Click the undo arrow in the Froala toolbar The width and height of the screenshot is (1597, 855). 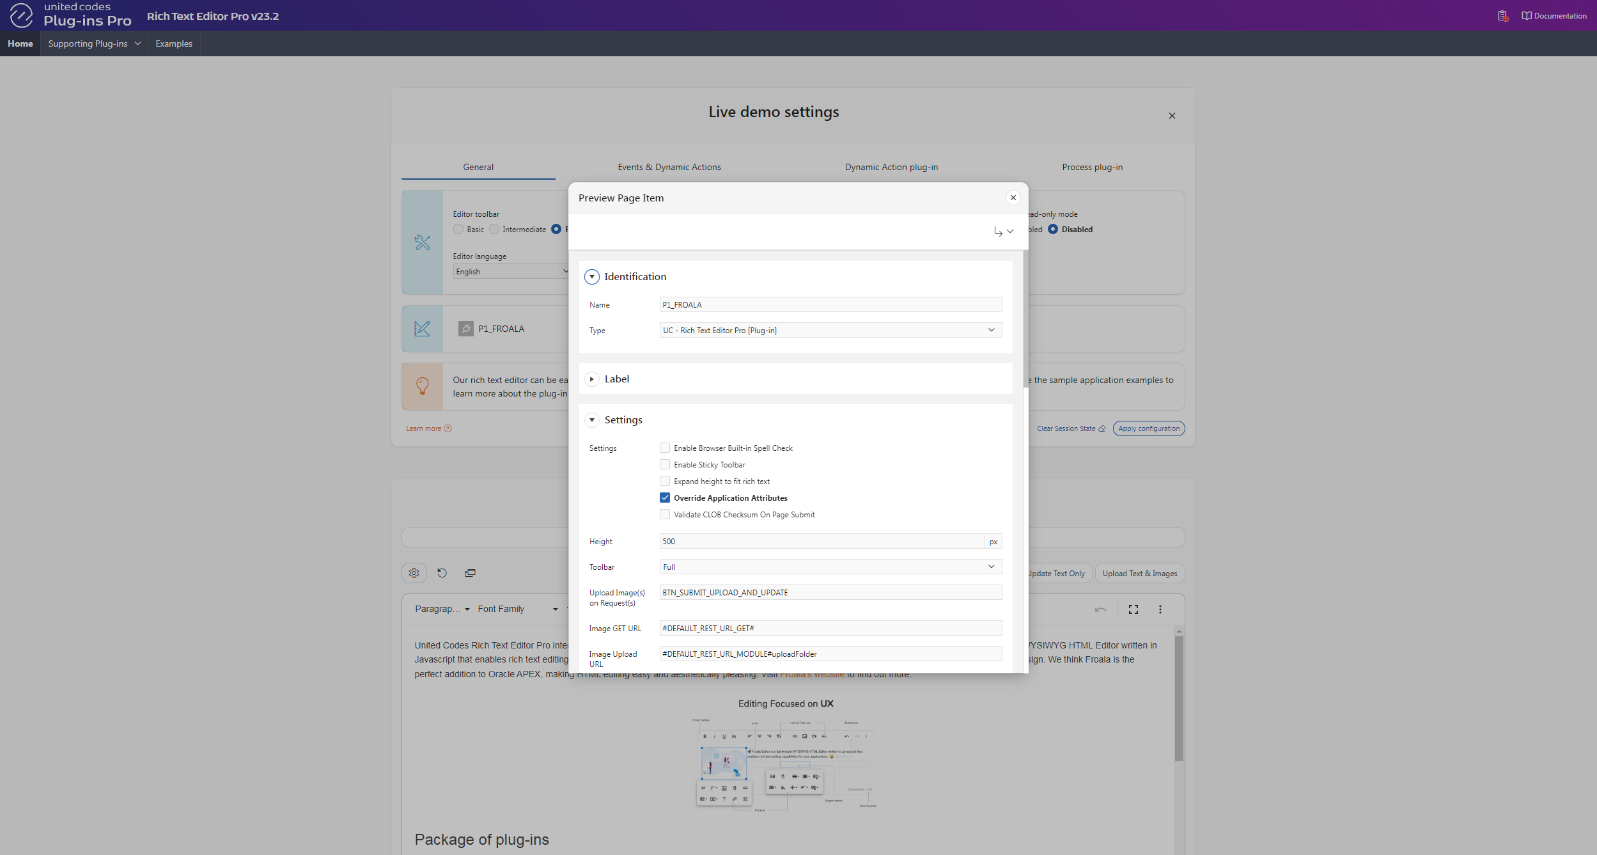point(1100,609)
